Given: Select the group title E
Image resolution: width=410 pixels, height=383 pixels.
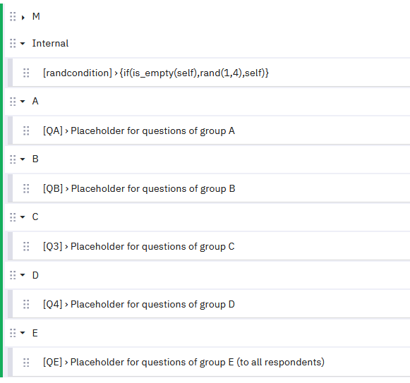Looking at the screenshot, I should coord(35,333).
